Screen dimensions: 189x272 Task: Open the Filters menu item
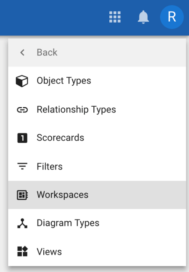[x=97, y=166]
